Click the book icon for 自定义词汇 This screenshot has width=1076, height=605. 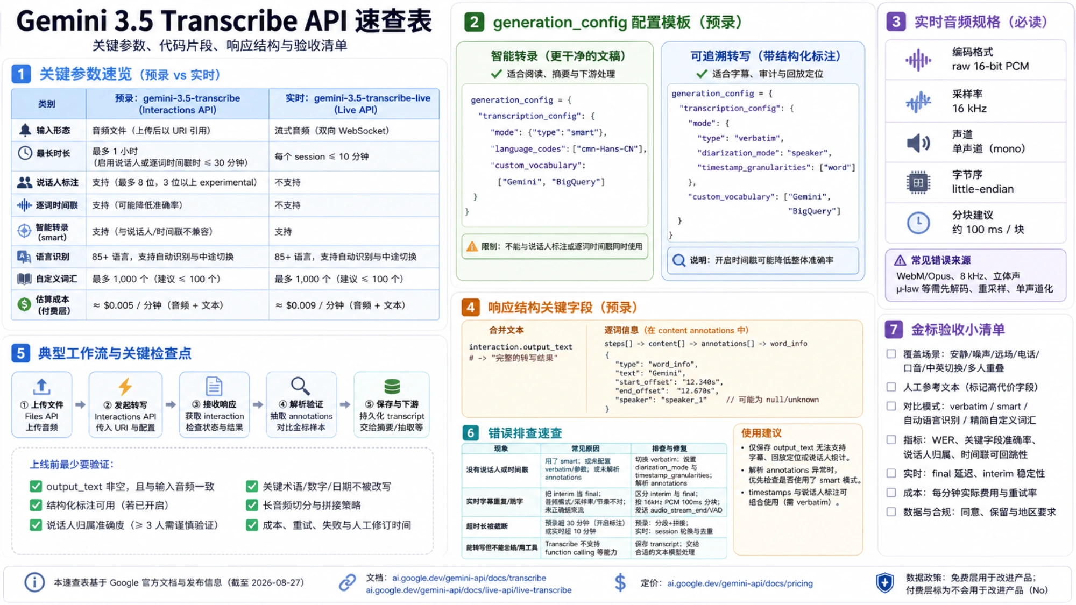click(24, 279)
